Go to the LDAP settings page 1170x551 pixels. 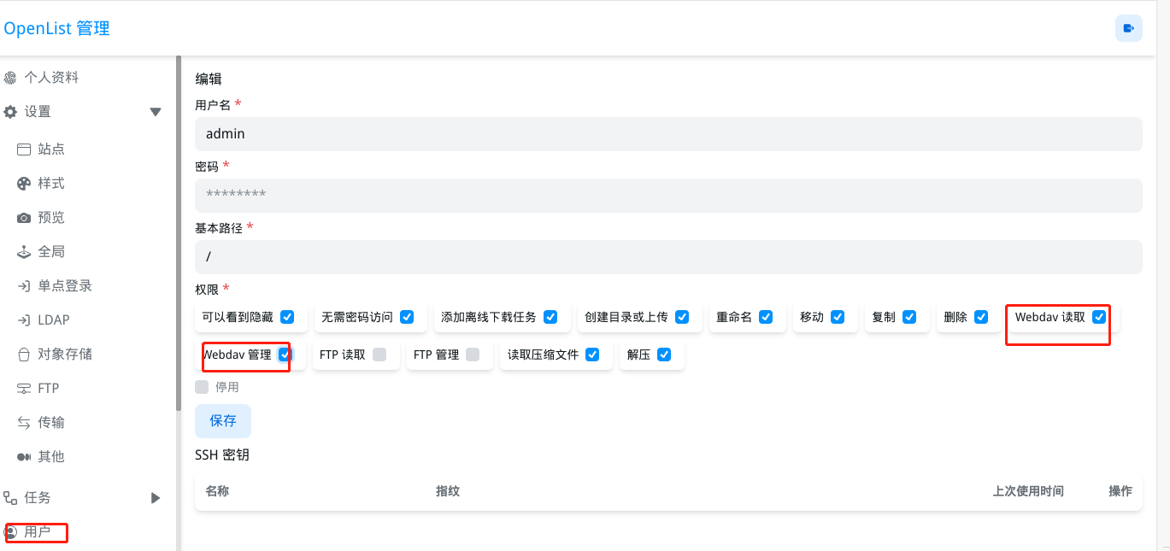54,320
